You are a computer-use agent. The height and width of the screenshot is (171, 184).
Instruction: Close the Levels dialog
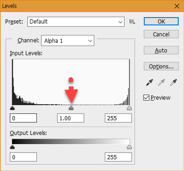[x=177, y=6]
